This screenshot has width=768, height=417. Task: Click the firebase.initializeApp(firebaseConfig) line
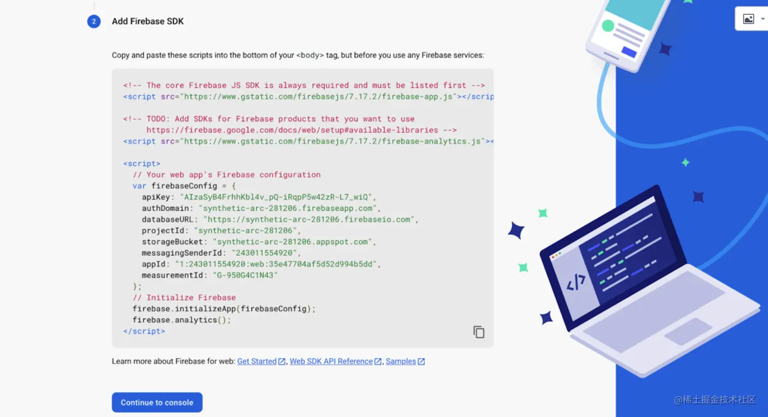point(224,308)
